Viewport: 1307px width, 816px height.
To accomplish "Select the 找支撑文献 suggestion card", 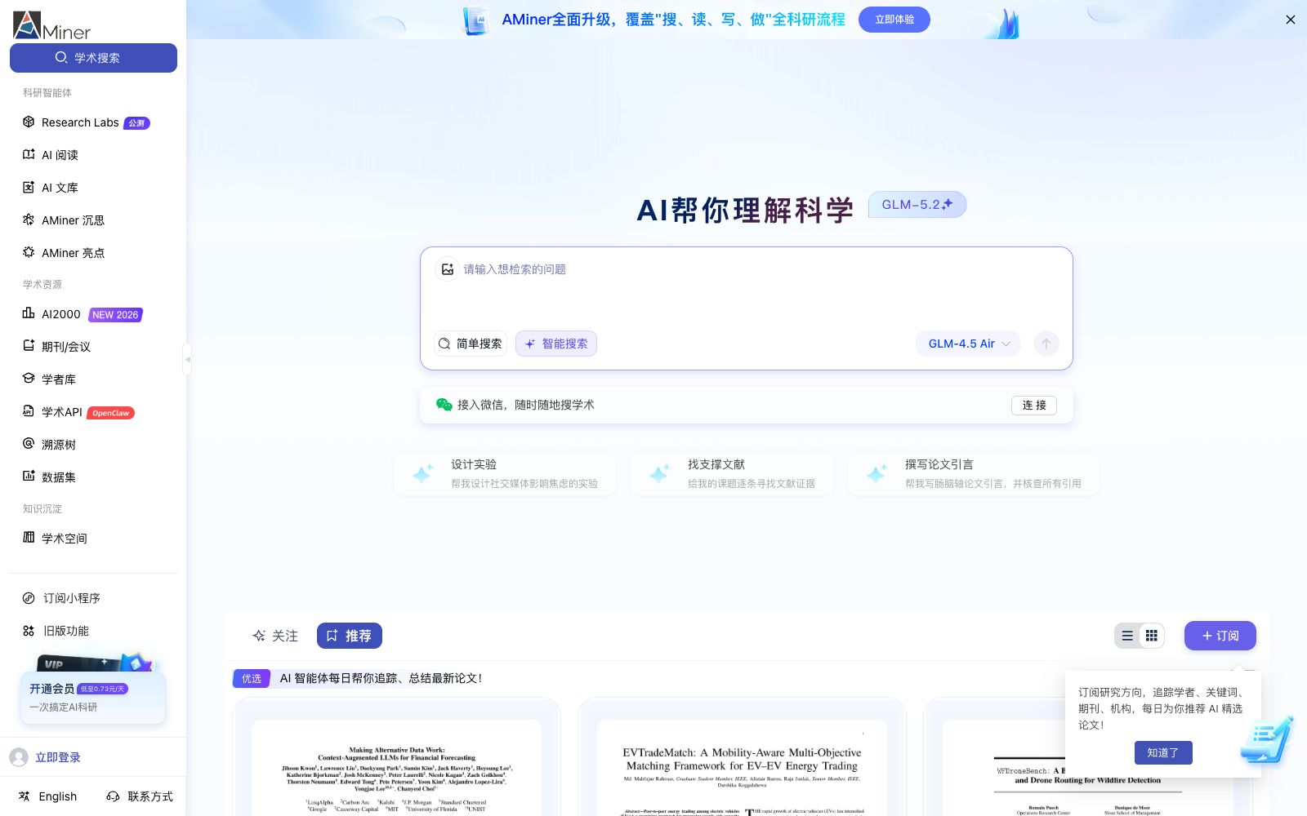I will [732, 473].
